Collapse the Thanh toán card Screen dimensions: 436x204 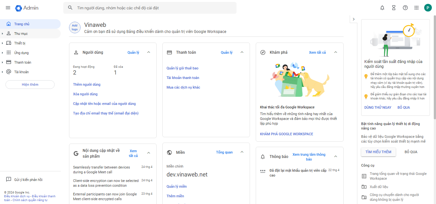(242, 52)
